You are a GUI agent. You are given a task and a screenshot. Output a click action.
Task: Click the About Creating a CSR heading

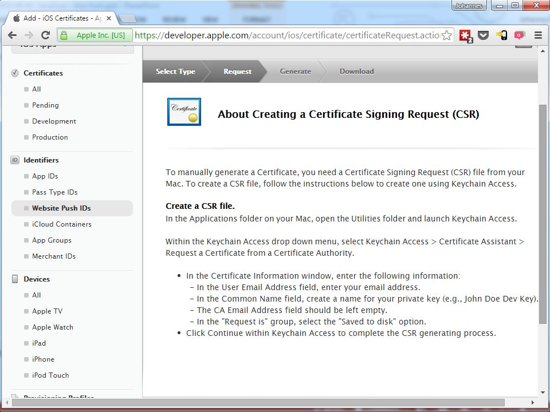(348, 114)
